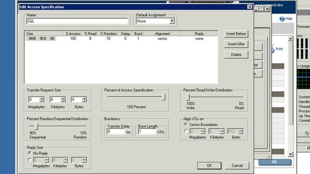Close the Edit Access Specification dialog
The width and height of the screenshot is (310, 174).
point(250,7)
